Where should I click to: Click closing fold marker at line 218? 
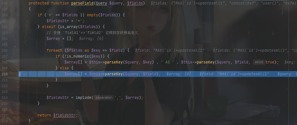click(18, 121)
